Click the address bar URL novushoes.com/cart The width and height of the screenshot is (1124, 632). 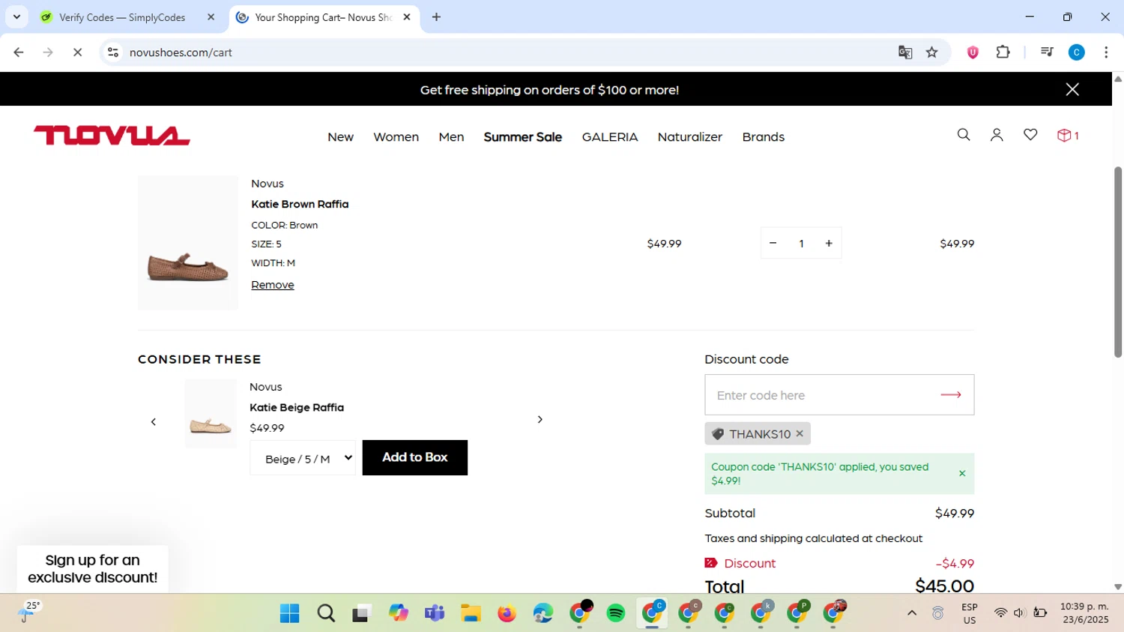[x=181, y=52]
